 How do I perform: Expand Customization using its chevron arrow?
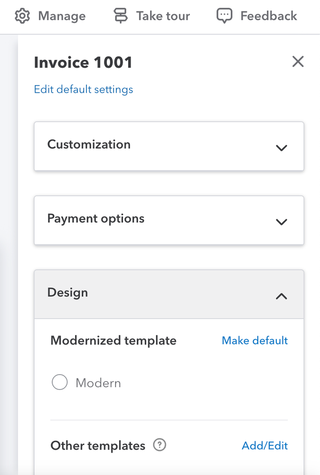(282, 147)
